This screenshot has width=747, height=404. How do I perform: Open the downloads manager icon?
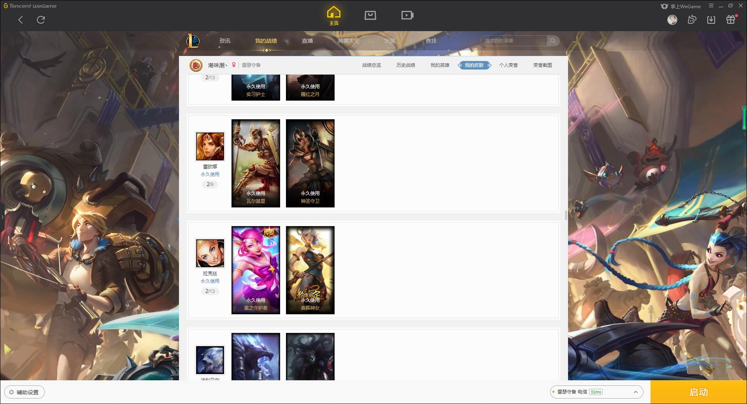tap(711, 19)
